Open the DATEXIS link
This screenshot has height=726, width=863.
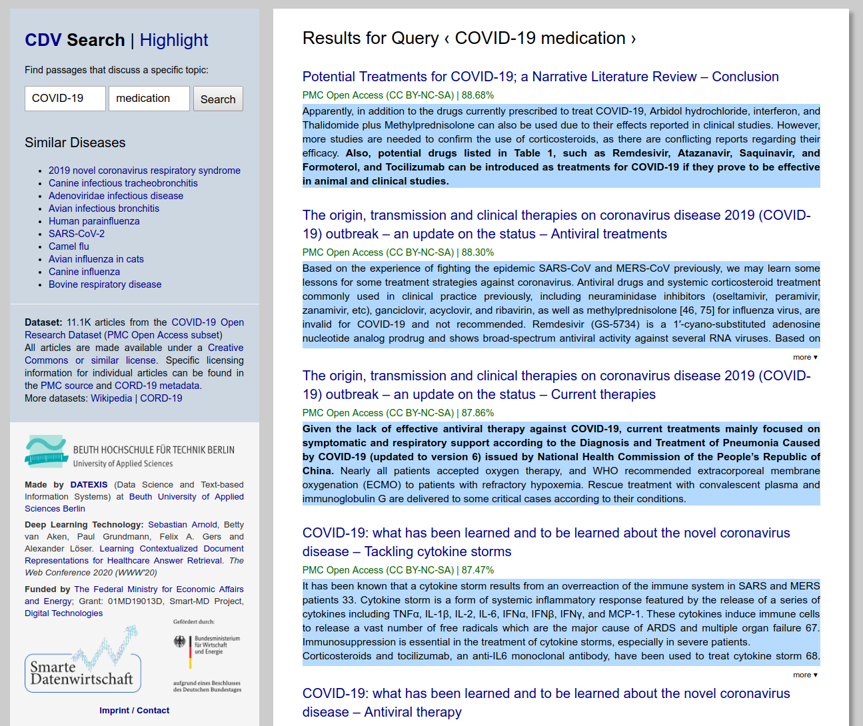89,485
